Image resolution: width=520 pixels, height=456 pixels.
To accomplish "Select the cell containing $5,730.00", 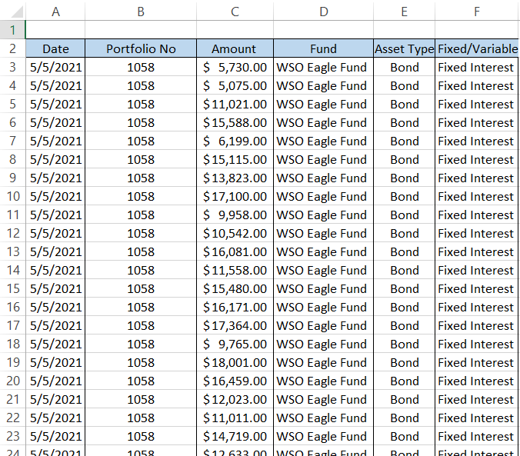I will tap(235, 67).
